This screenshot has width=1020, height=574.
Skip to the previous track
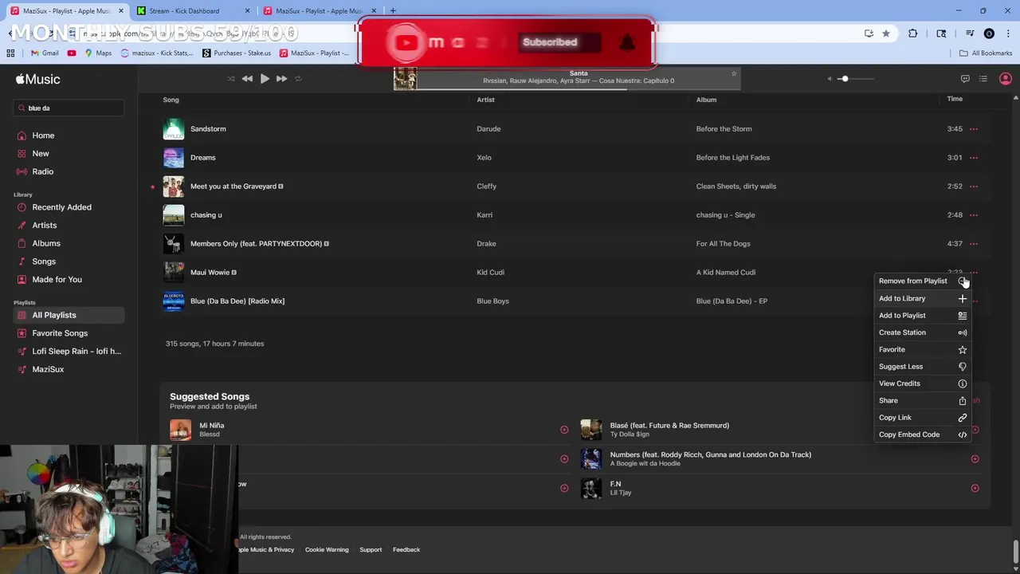coord(247,79)
